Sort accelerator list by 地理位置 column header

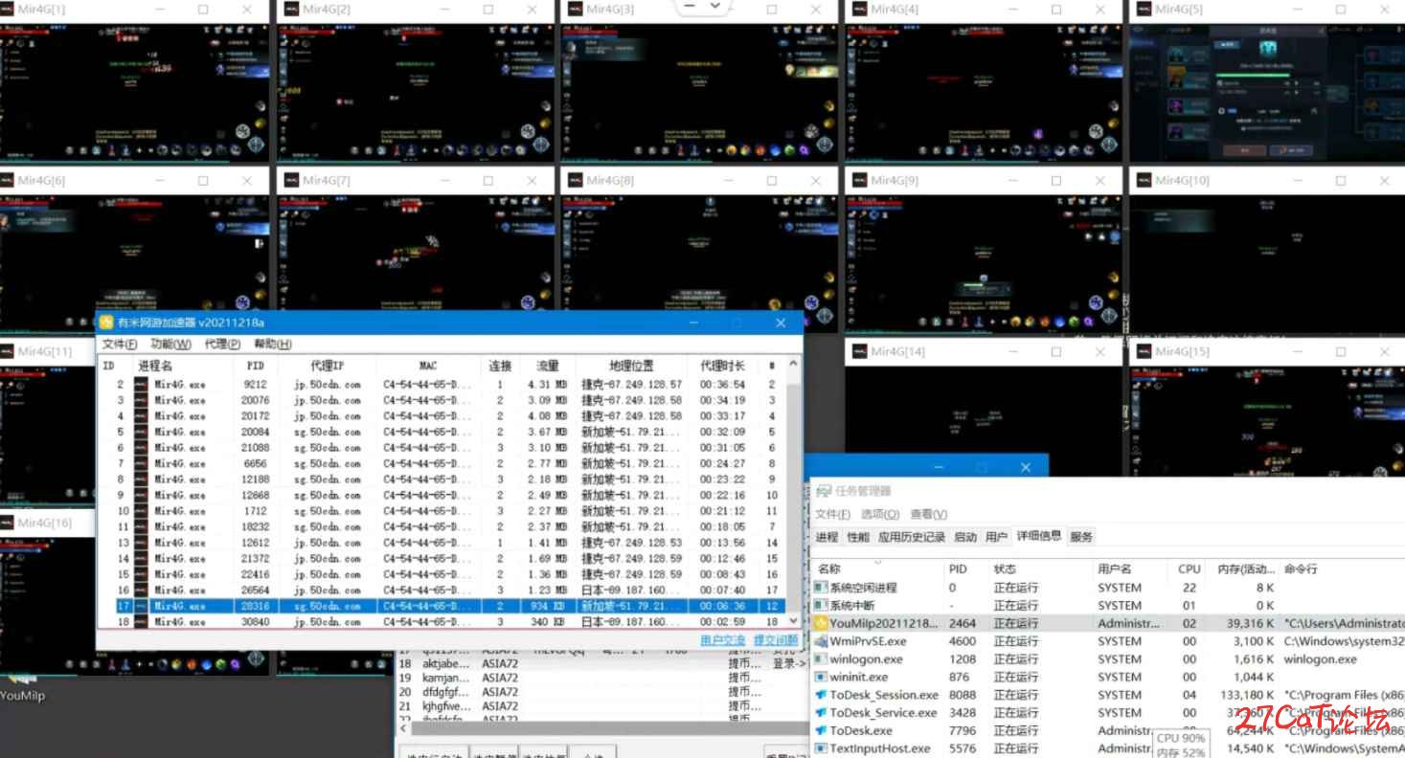click(632, 366)
